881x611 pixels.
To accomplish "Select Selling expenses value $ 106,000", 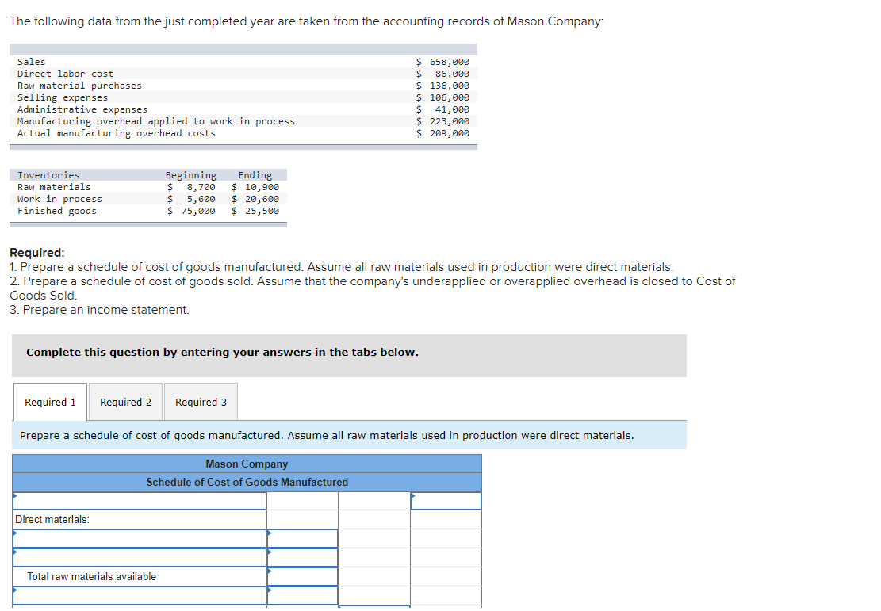I will point(442,97).
